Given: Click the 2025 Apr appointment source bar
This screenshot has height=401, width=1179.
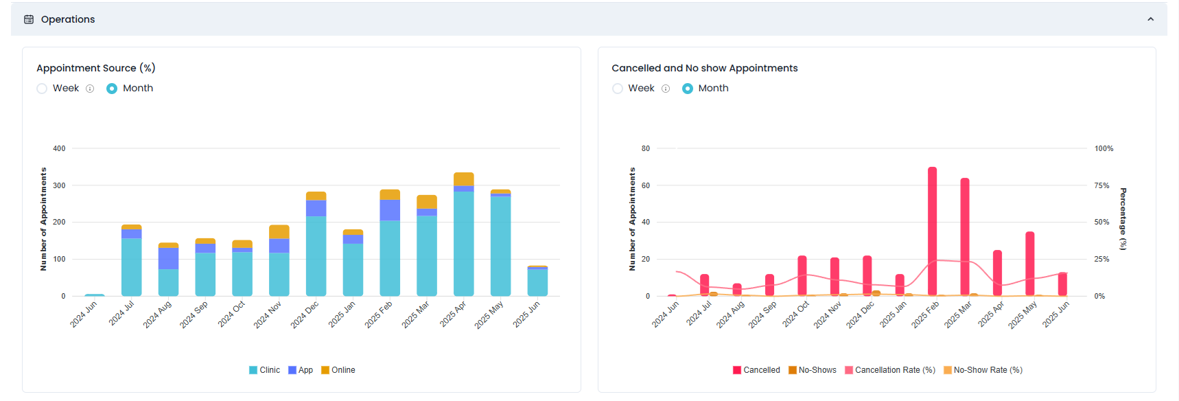Looking at the screenshot, I should tap(464, 240).
